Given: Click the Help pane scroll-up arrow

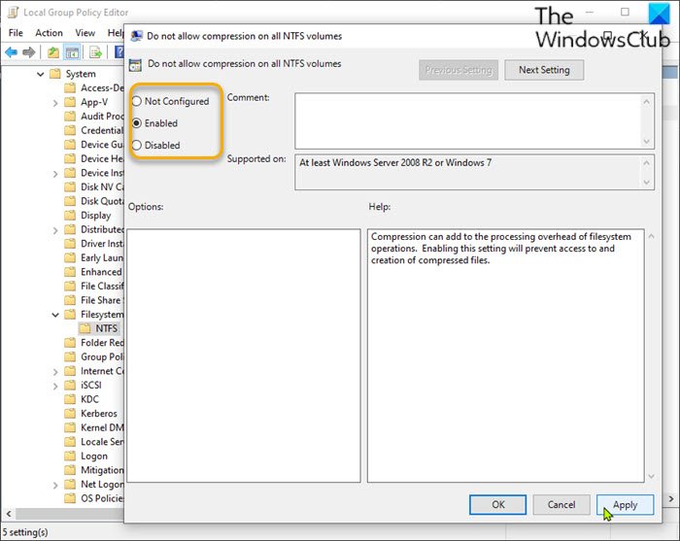Looking at the screenshot, I should pos(652,236).
